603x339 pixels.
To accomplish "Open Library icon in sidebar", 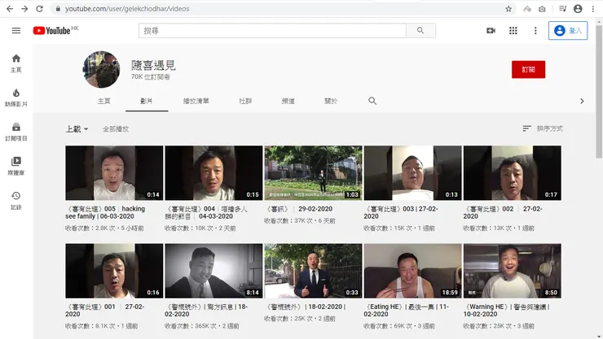I will [16, 166].
